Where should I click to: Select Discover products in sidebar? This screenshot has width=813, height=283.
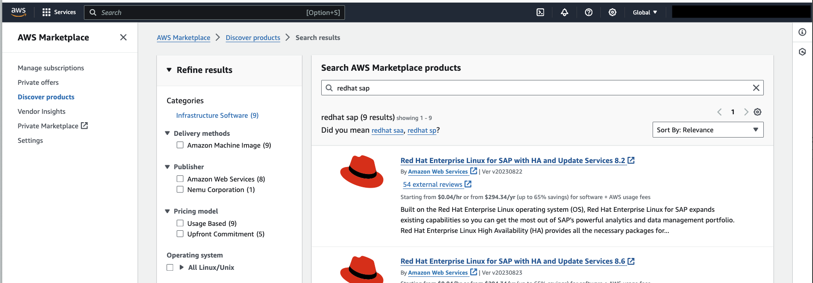[46, 97]
